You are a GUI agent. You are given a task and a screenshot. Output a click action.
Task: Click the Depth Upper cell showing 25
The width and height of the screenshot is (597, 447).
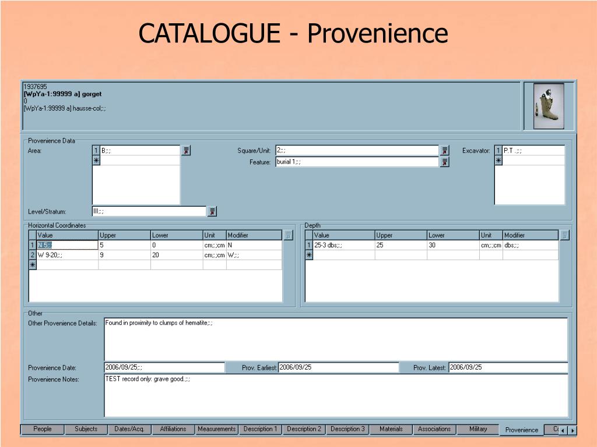pyautogui.click(x=401, y=245)
